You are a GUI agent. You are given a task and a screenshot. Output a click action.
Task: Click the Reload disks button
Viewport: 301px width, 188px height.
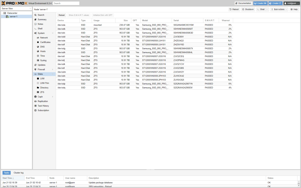[x=61, y=15]
